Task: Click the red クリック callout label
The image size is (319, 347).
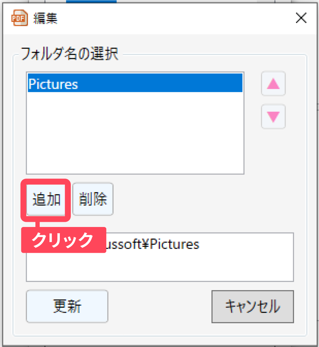Action: [64, 240]
